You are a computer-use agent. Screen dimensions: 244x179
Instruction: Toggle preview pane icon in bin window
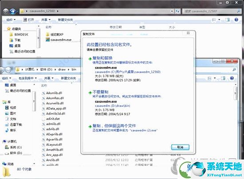pyautogui.click(x=223, y=78)
